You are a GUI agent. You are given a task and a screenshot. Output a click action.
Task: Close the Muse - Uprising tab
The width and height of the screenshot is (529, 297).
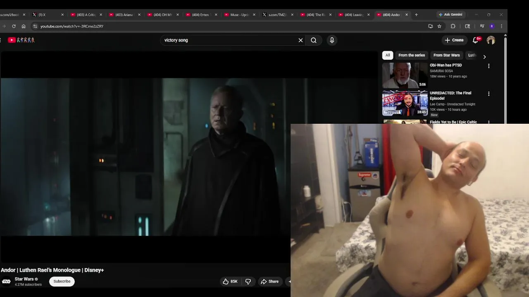(254, 14)
